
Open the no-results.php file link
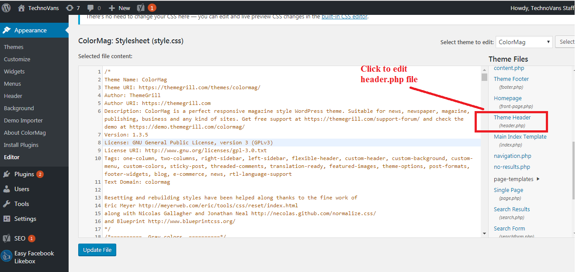pos(512,167)
